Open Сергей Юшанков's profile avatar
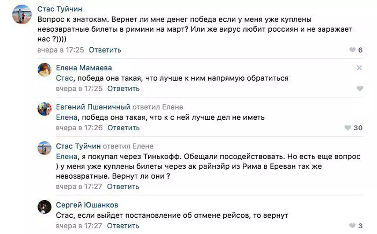Image resolution: width=377 pixels, height=234 pixels. [45, 207]
